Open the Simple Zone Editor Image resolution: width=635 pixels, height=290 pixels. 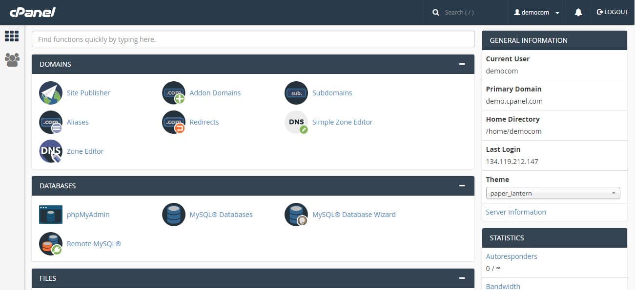[x=342, y=122]
